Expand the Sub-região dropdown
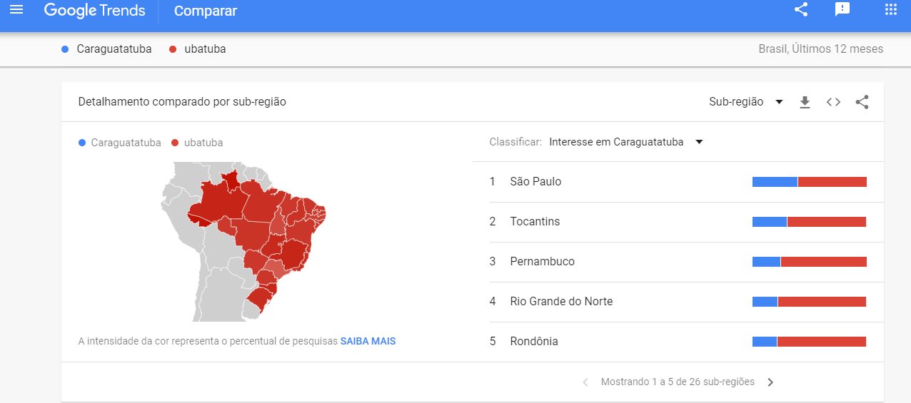Image resolution: width=911 pixels, height=403 pixels. pyautogui.click(x=746, y=102)
